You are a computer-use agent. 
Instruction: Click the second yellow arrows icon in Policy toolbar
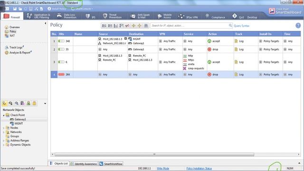click(139, 26)
